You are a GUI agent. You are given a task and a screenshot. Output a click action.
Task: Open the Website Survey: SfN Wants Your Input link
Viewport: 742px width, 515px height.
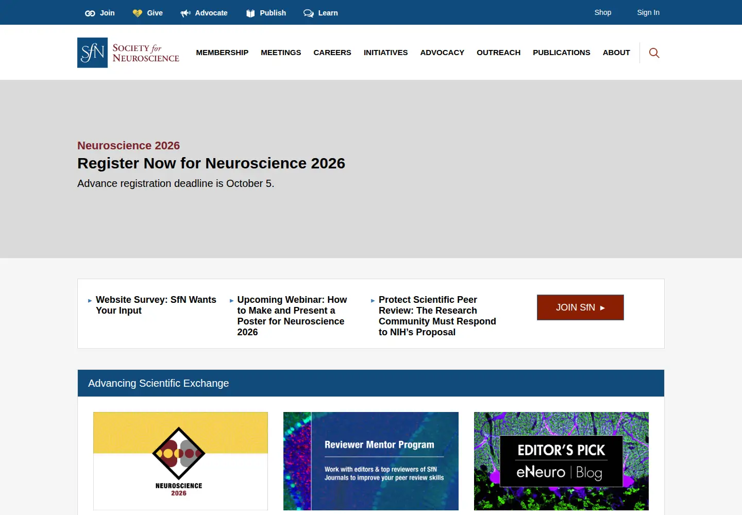pyautogui.click(x=156, y=305)
